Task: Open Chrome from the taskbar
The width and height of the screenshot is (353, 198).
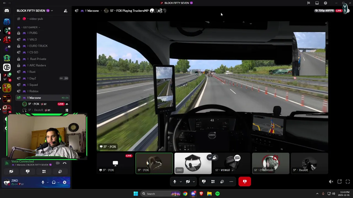Action: (185, 194)
